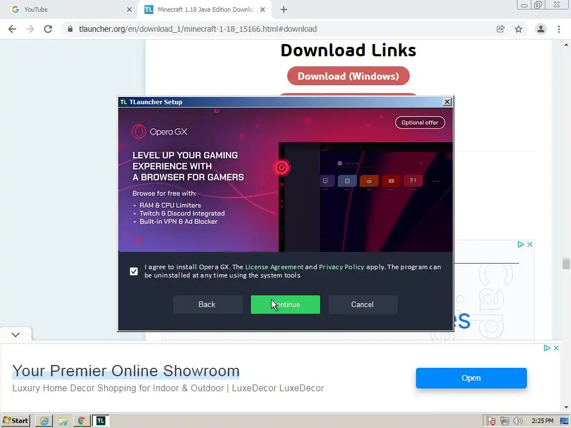Click the tlauncher.org address bar
This screenshot has height=428, width=571.
click(x=277, y=29)
